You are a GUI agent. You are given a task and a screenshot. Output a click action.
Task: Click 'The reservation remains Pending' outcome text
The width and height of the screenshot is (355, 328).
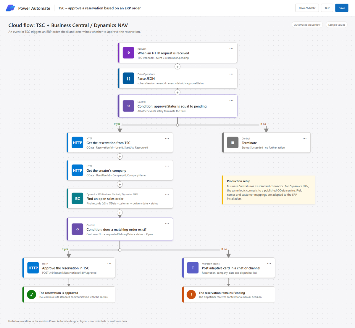(222, 293)
